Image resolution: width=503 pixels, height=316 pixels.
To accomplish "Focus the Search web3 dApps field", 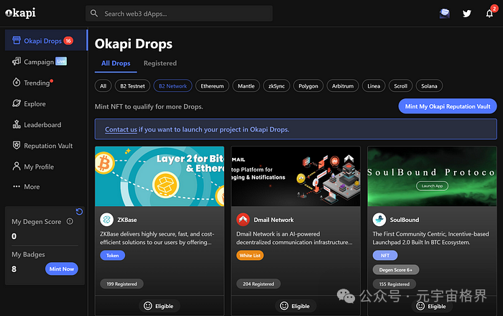I will (179, 14).
